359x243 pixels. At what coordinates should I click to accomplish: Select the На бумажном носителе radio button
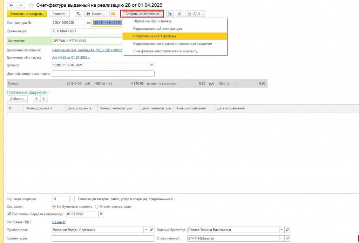[x=54, y=207]
